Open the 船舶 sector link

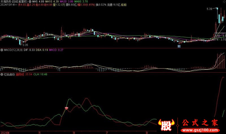click(x=124, y=5)
